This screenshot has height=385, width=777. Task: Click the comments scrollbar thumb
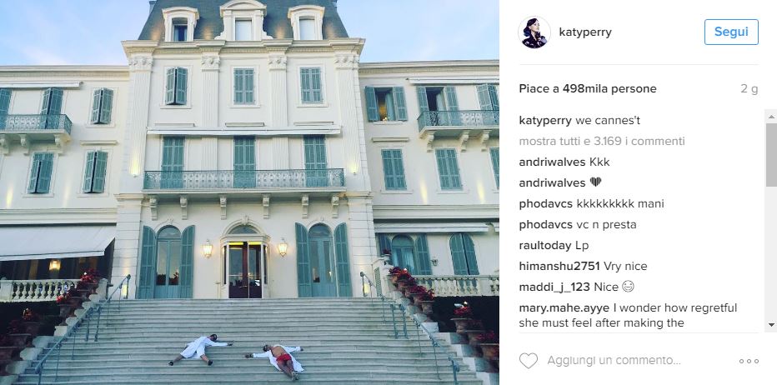(x=771, y=155)
